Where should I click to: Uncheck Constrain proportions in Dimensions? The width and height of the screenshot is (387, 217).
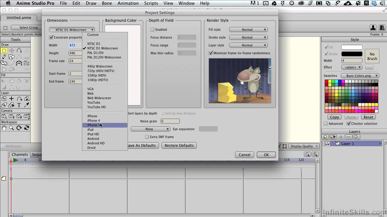click(x=51, y=37)
